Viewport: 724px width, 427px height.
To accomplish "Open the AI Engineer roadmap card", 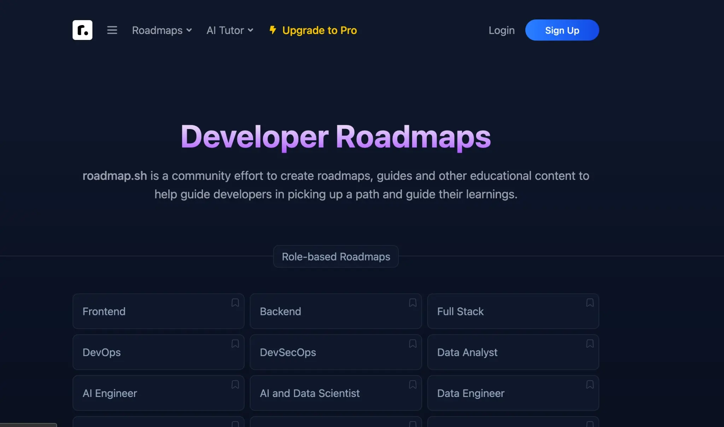I will pos(158,393).
